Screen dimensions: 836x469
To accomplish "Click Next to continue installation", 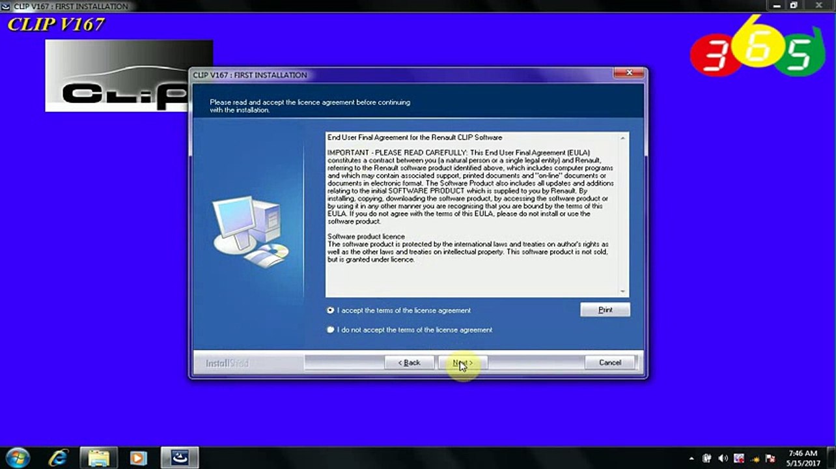I will tap(462, 363).
